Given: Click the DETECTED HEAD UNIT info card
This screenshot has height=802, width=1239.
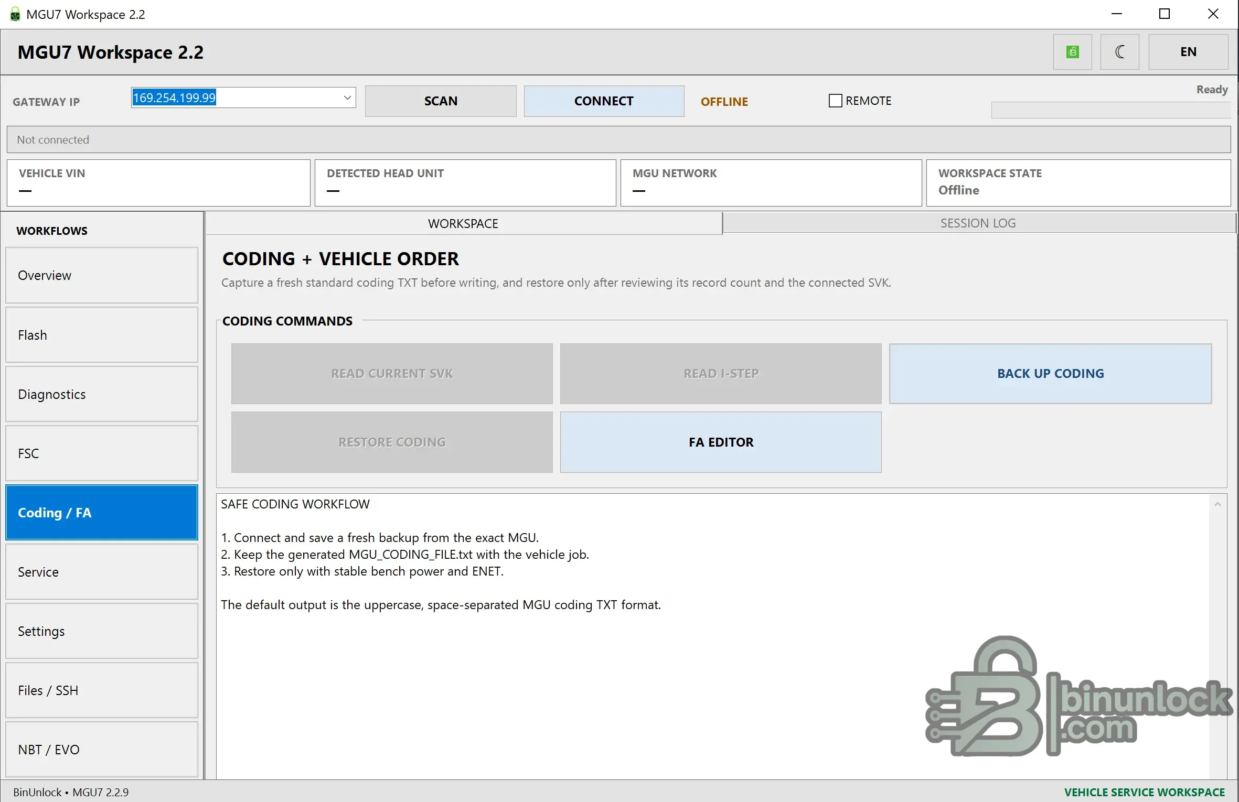Looking at the screenshot, I should click(465, 183).
